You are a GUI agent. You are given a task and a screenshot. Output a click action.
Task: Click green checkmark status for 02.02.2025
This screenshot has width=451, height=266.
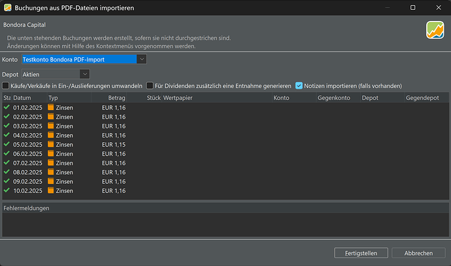coord(7,117)
